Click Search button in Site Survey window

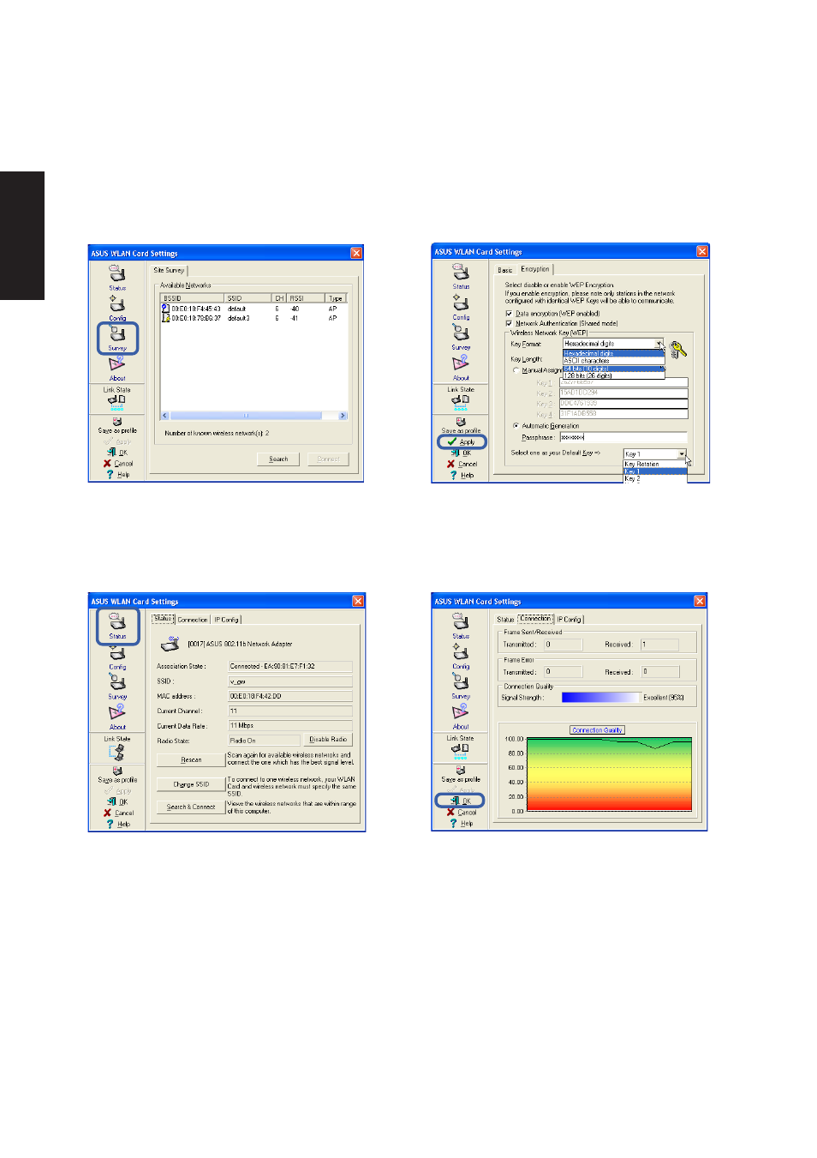tap(278, 459)
